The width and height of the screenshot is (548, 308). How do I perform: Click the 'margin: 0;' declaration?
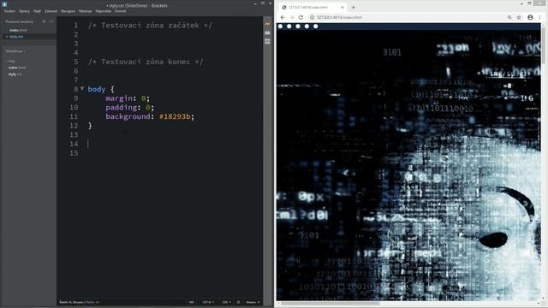(128, 98)
